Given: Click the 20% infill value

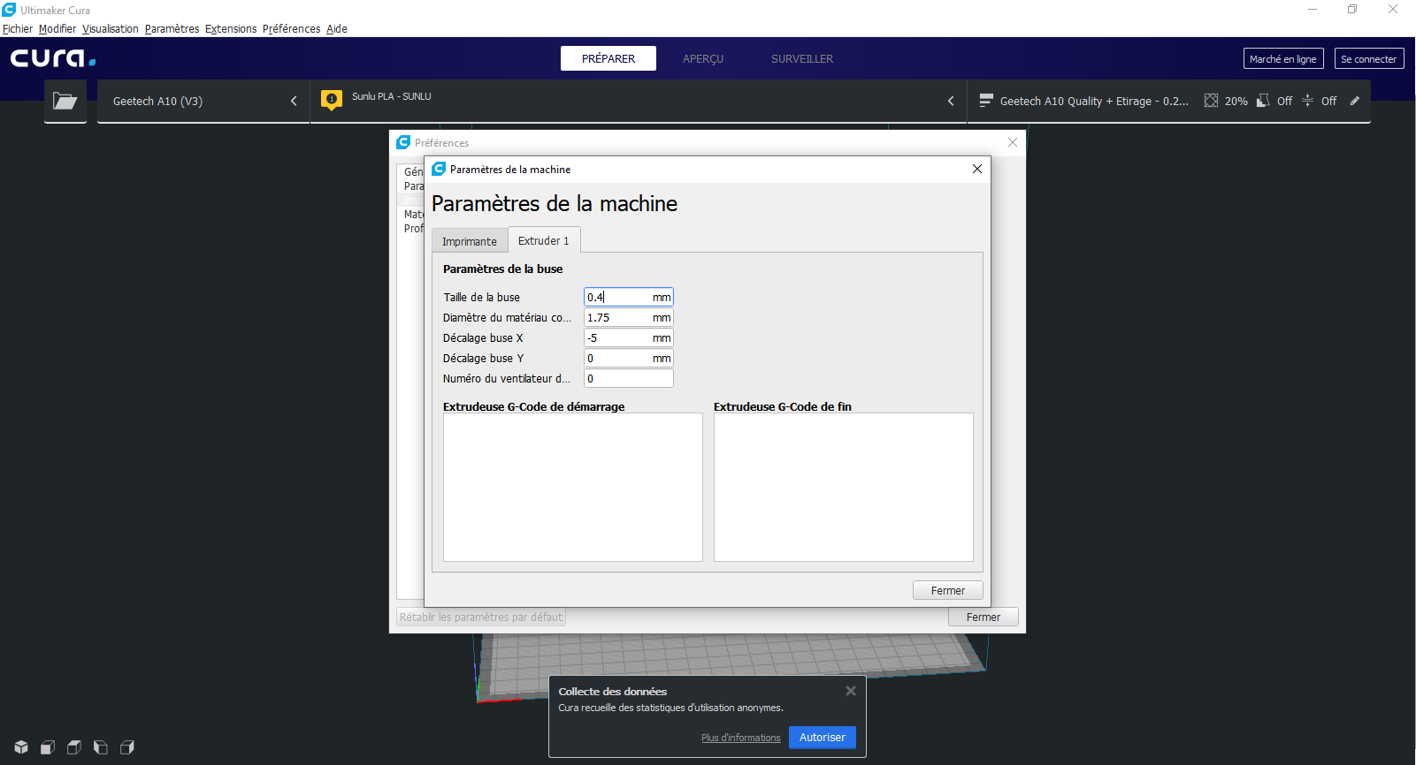Looking at the screenshot, I should pos(1236,101).
